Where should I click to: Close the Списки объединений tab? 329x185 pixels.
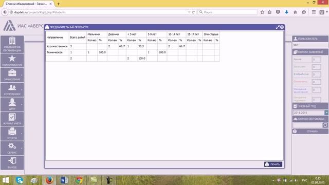50,4
